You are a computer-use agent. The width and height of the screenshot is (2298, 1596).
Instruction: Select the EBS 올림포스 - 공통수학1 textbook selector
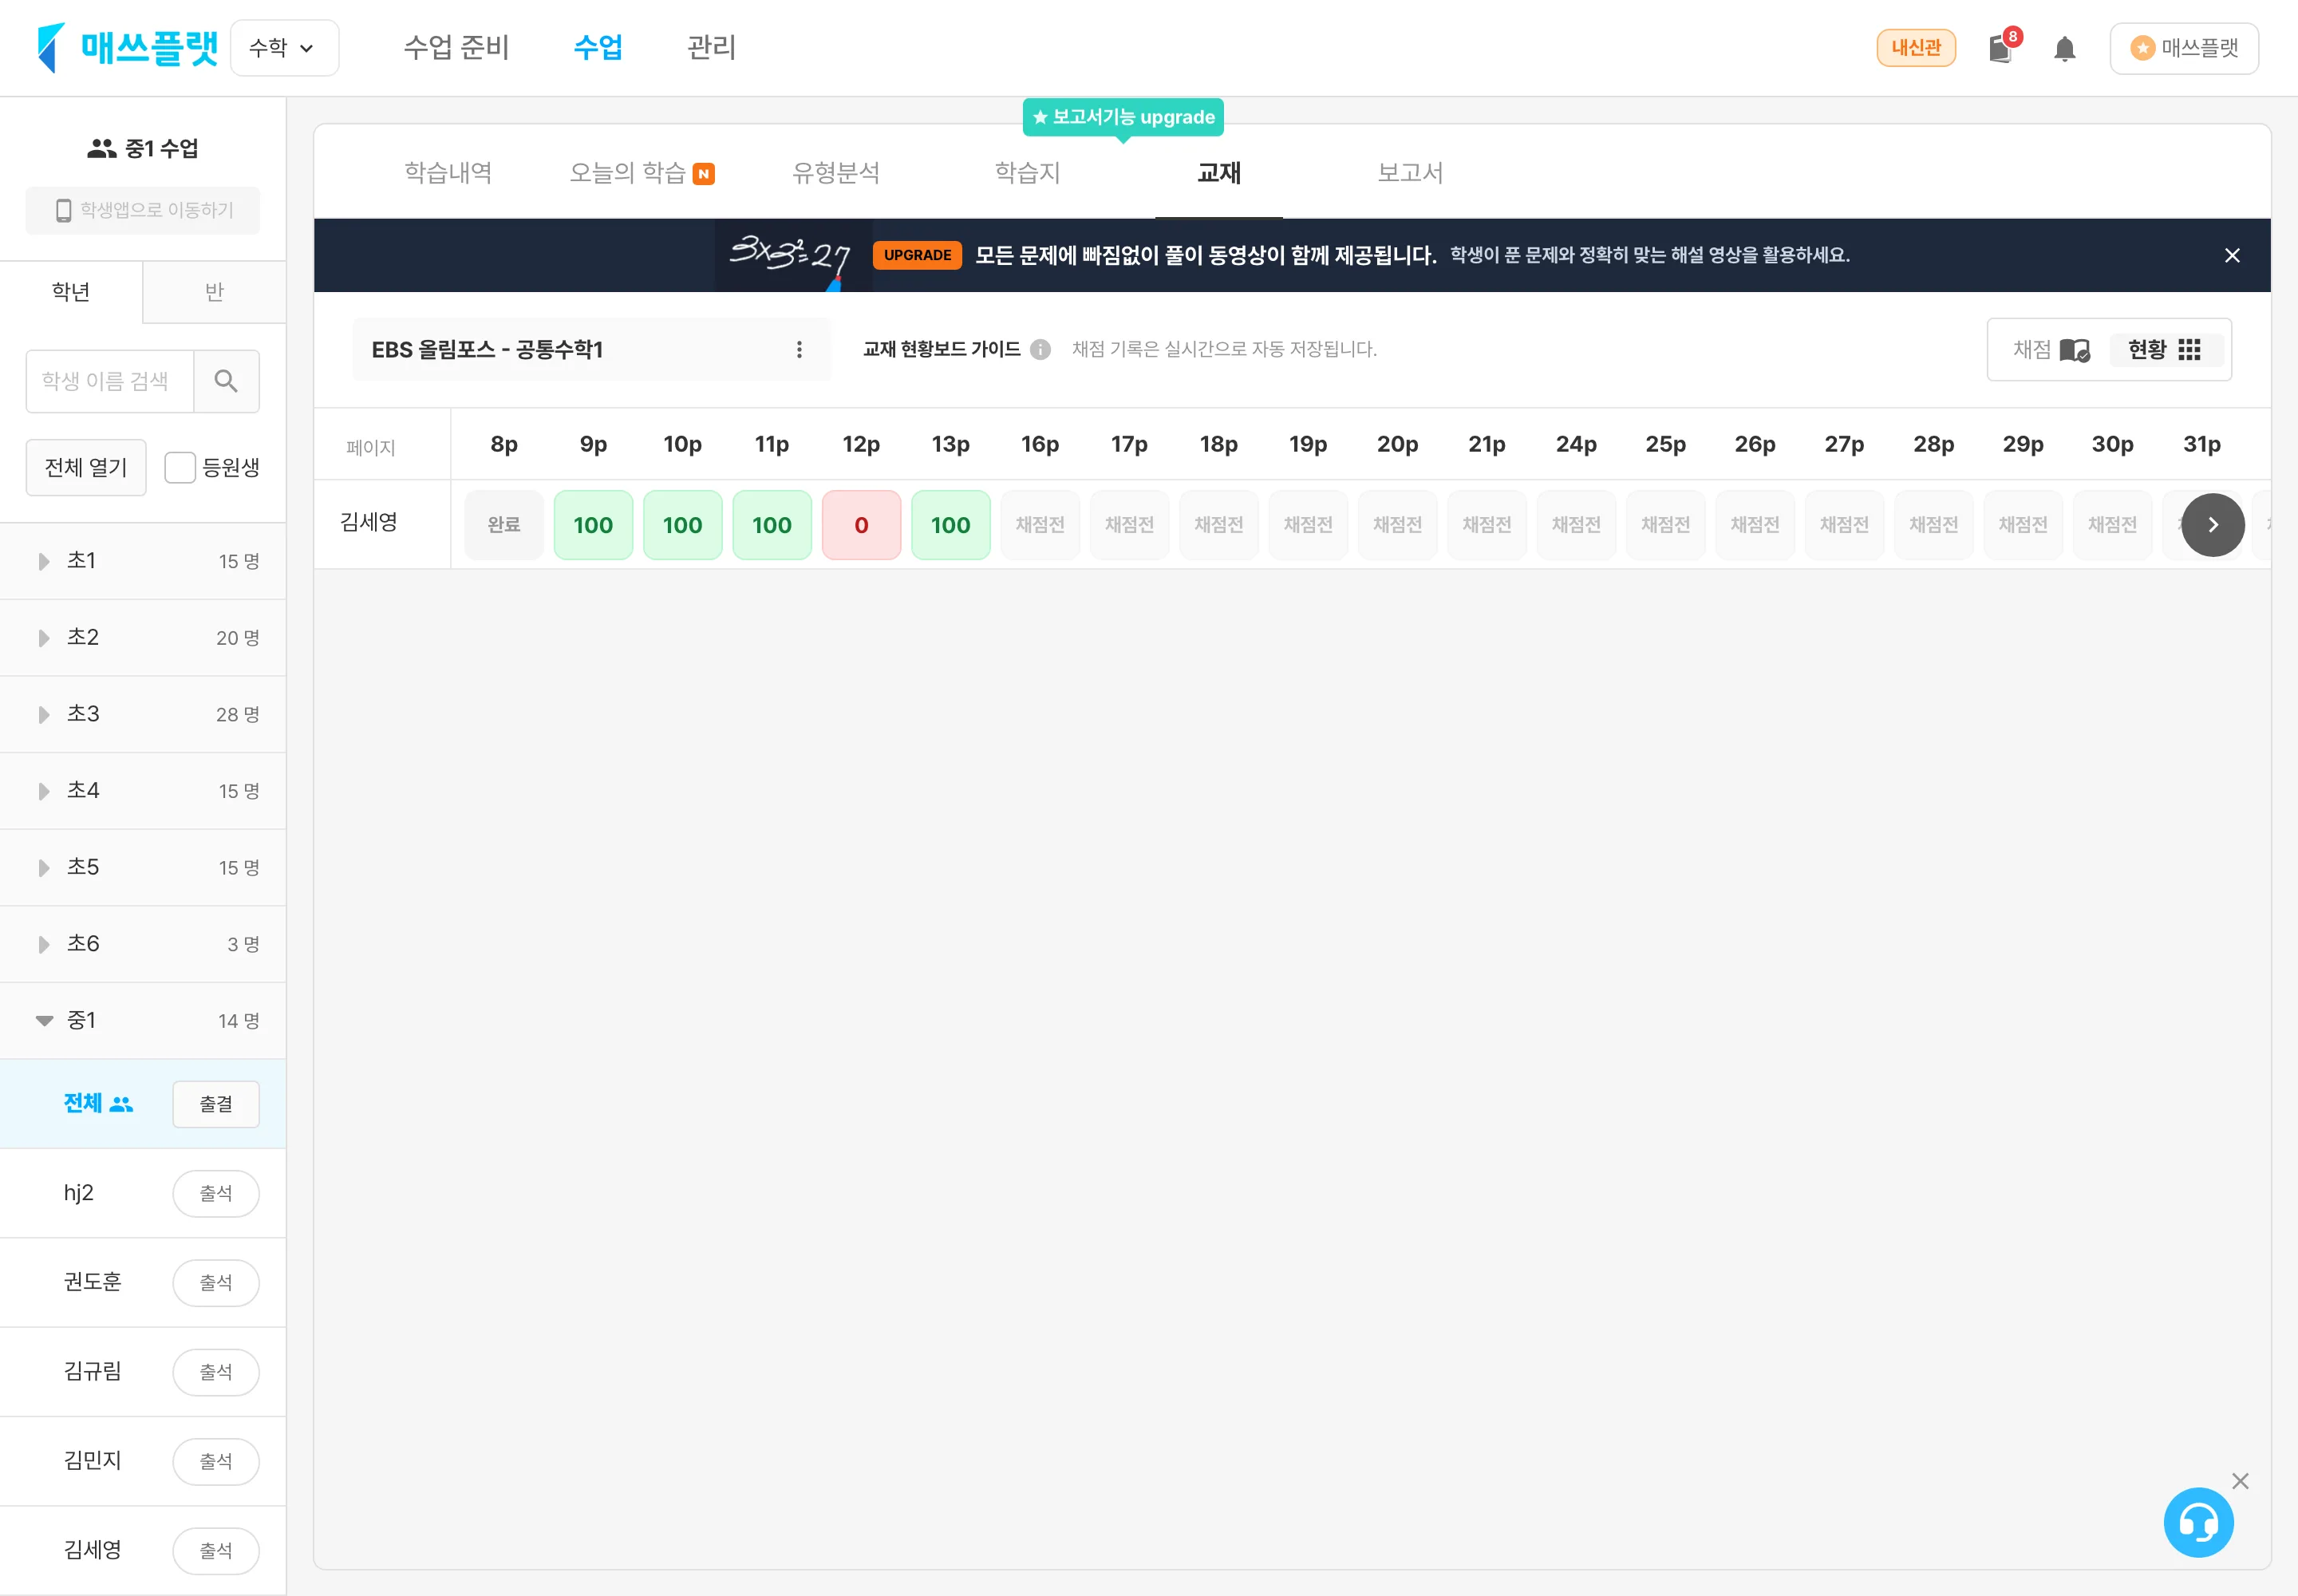591,349
